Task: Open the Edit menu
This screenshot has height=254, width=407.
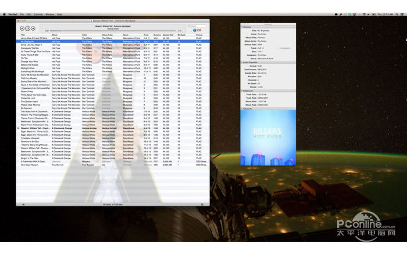Action: pyautogui.click(x=28, y=14)
